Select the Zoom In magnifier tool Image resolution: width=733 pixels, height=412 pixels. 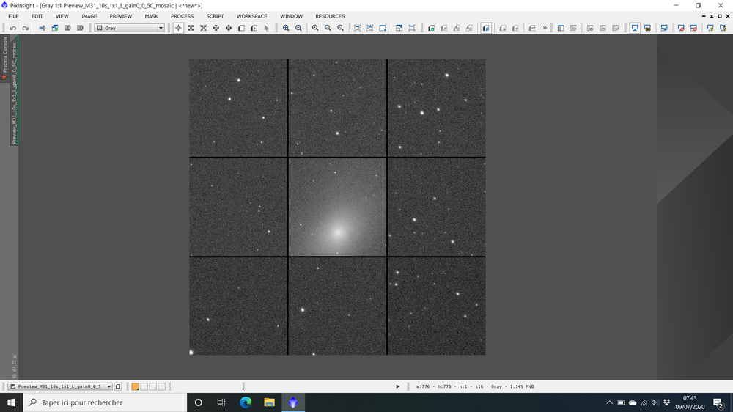click(286, 28)
